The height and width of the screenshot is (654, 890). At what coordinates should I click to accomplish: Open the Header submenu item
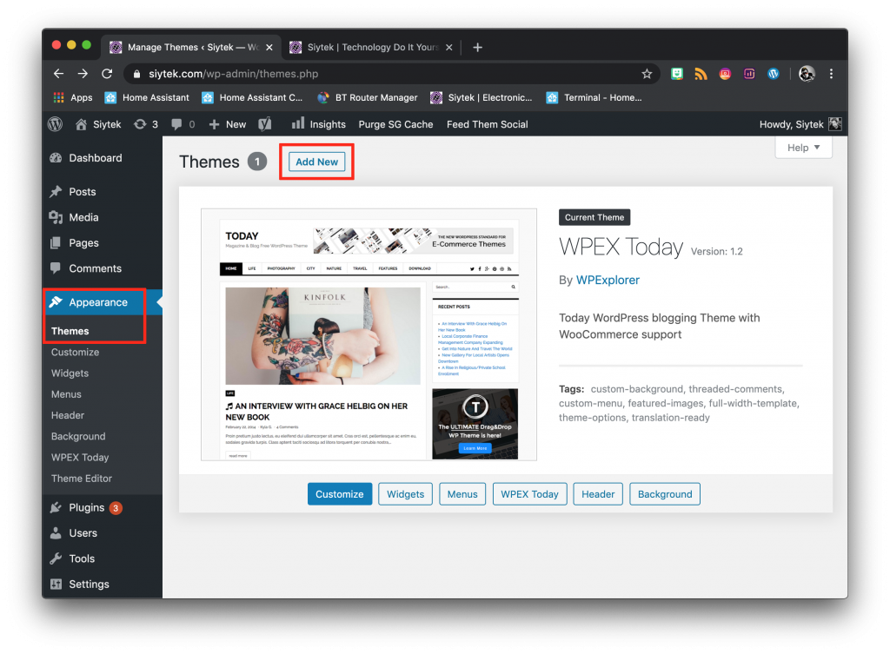coord(68,415)
